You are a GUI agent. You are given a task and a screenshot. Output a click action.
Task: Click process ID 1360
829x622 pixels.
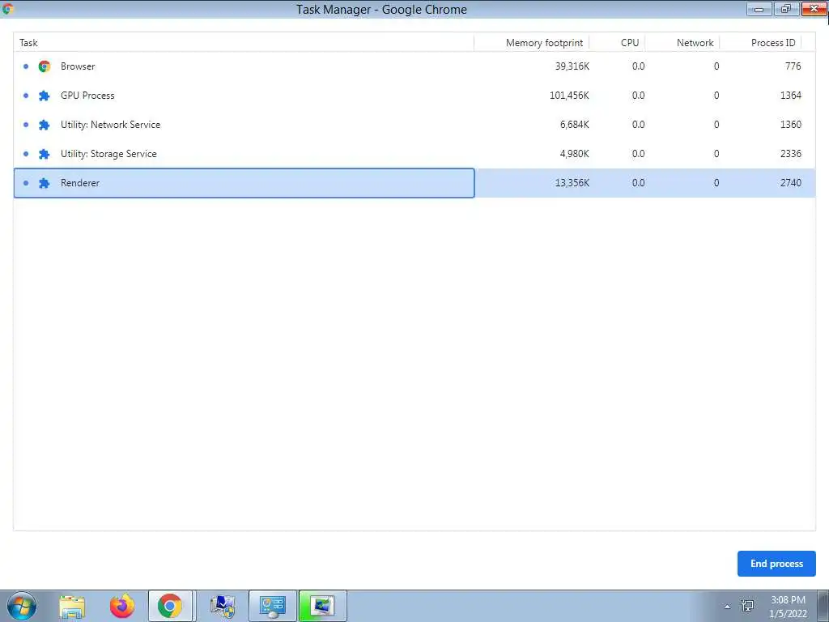[x=790, y=124]
